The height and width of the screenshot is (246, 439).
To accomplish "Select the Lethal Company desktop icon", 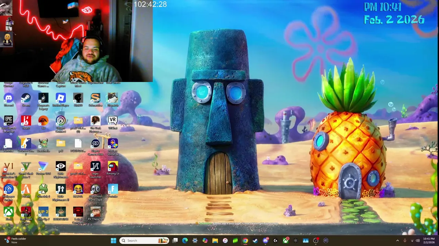I will tap(78, 216).
